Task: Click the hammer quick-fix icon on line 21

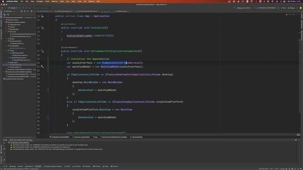Action: click(x=42, y=67)
